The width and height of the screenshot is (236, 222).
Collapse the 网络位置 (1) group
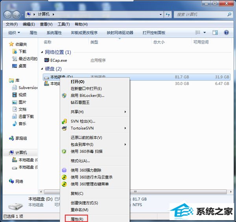42,52
